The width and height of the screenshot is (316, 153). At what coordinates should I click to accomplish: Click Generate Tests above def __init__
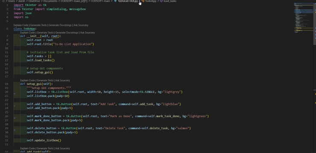(x=45, y=33)
